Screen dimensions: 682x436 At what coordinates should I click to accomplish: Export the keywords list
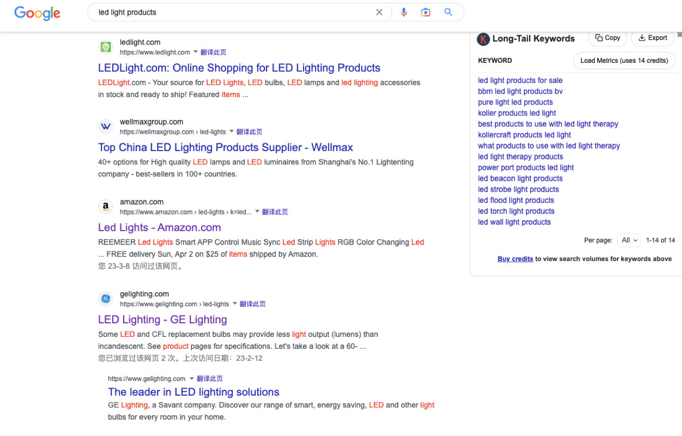tap(652, 38)
